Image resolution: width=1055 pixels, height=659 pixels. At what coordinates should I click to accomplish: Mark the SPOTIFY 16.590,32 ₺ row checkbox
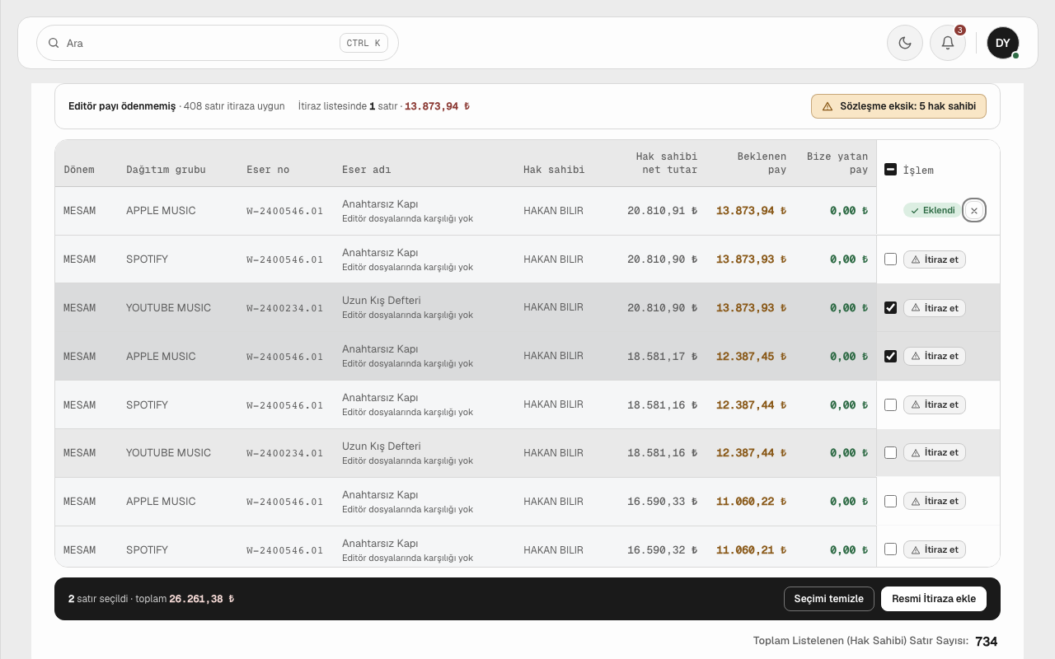[x=890, y=549]
